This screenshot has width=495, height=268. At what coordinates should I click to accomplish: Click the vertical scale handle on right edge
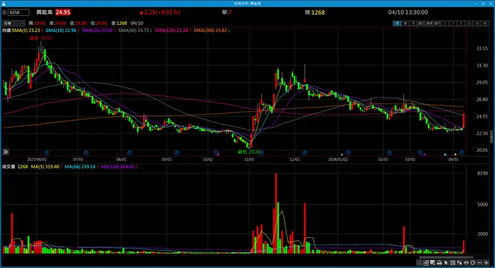click(x=491, y=136)
